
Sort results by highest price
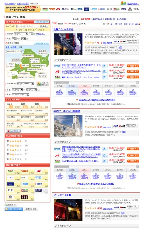tap(110, 19)
